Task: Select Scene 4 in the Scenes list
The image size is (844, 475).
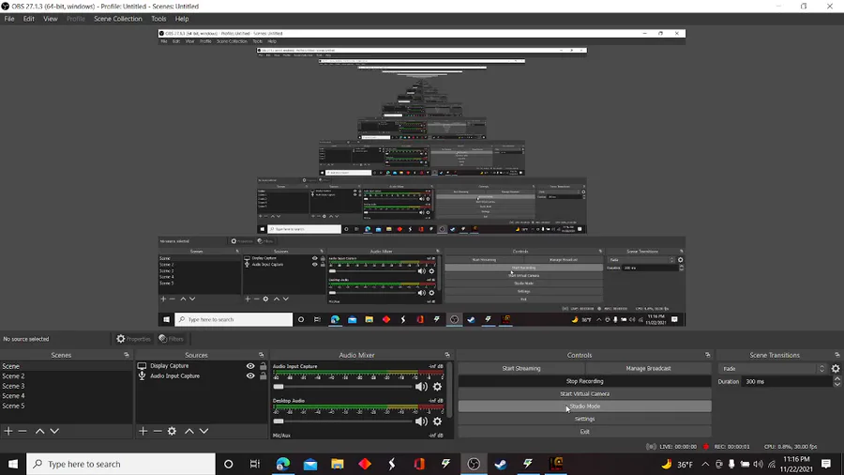Action: click(66, 396)
